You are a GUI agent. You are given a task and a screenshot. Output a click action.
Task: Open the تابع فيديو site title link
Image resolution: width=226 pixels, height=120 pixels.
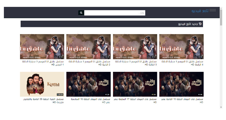200,11
